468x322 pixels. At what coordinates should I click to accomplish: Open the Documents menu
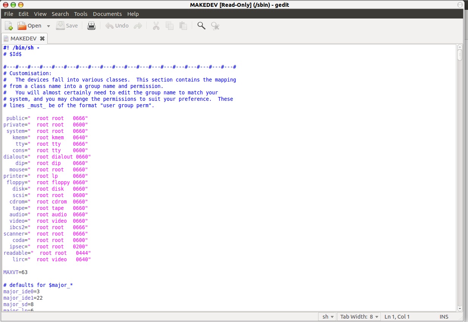[x=107, y=14]
